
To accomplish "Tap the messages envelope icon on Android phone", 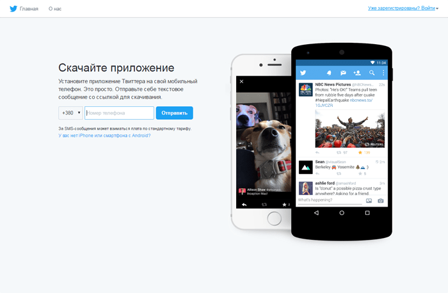I will pyautogui.click(x=343, y=73).
